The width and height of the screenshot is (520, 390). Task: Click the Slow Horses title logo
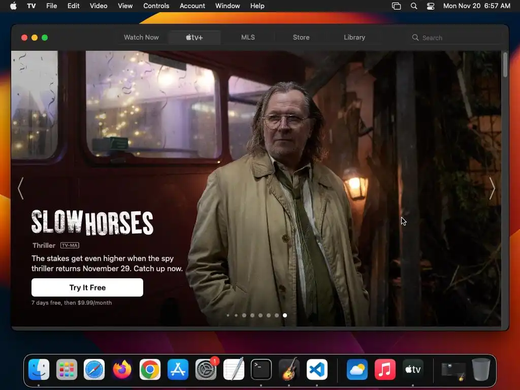(92, 222)
